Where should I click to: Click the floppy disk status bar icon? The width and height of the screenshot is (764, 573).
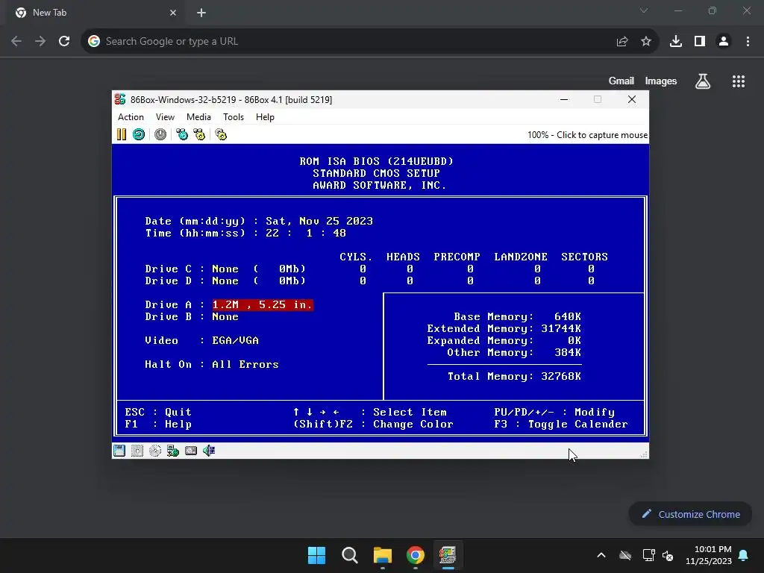point(119,451)
